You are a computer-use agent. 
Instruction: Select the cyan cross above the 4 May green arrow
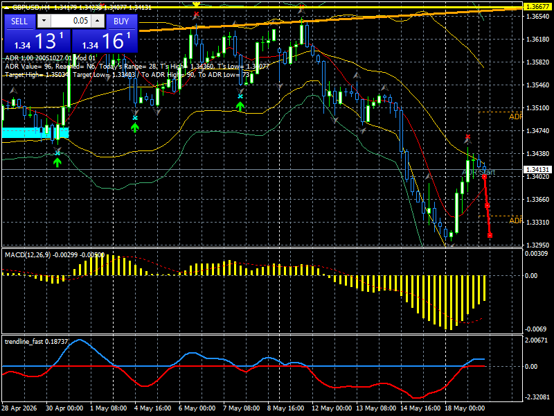coord(135,118)
